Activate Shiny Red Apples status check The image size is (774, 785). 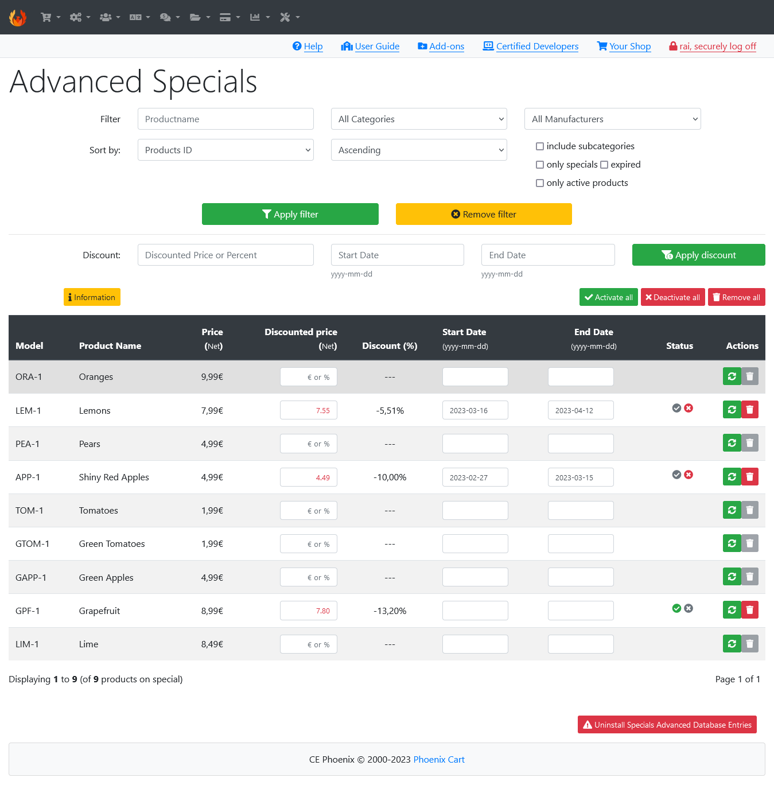click(676, 475)
